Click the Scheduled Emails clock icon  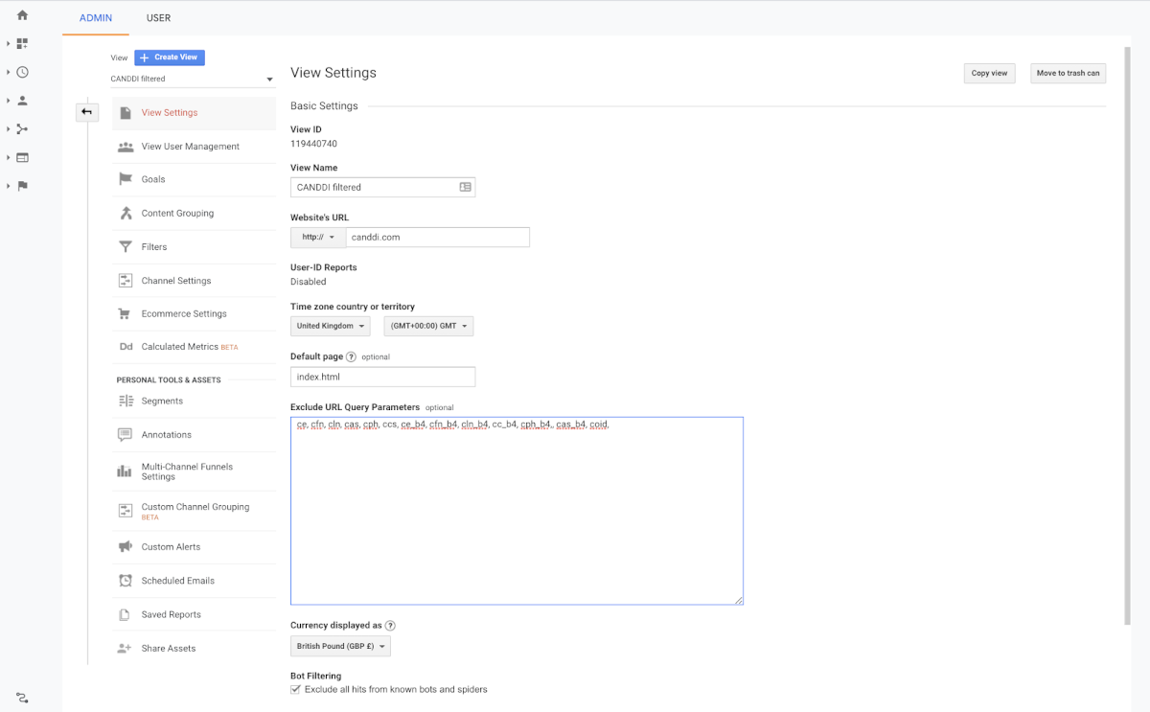point(125,581)
